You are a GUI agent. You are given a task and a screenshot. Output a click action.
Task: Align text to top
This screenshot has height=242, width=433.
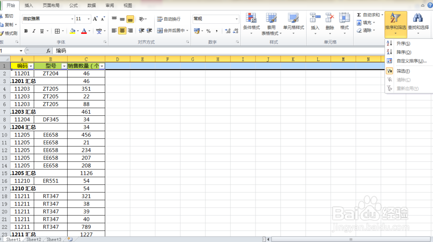(114, 19)
